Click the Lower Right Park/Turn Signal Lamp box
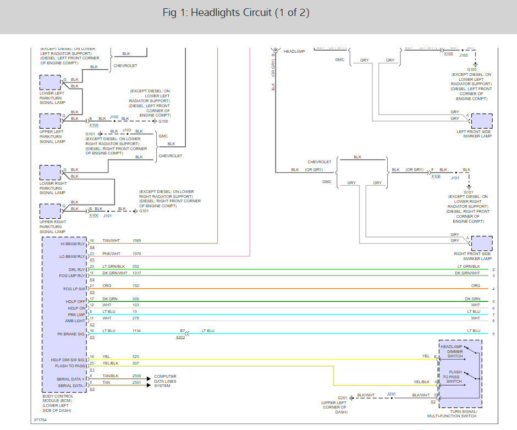Screen dimensions: 517x430 50,173
